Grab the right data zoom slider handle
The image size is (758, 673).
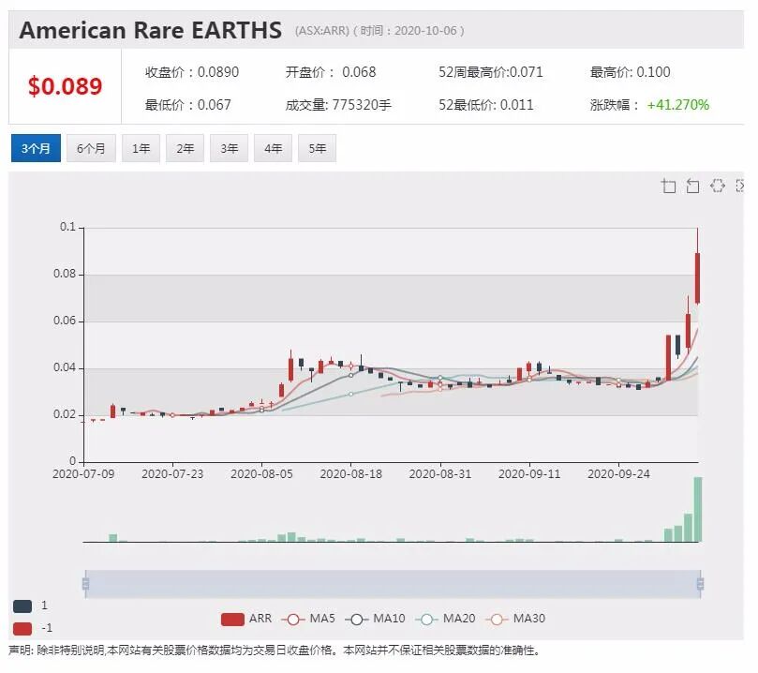coord(700,584)
